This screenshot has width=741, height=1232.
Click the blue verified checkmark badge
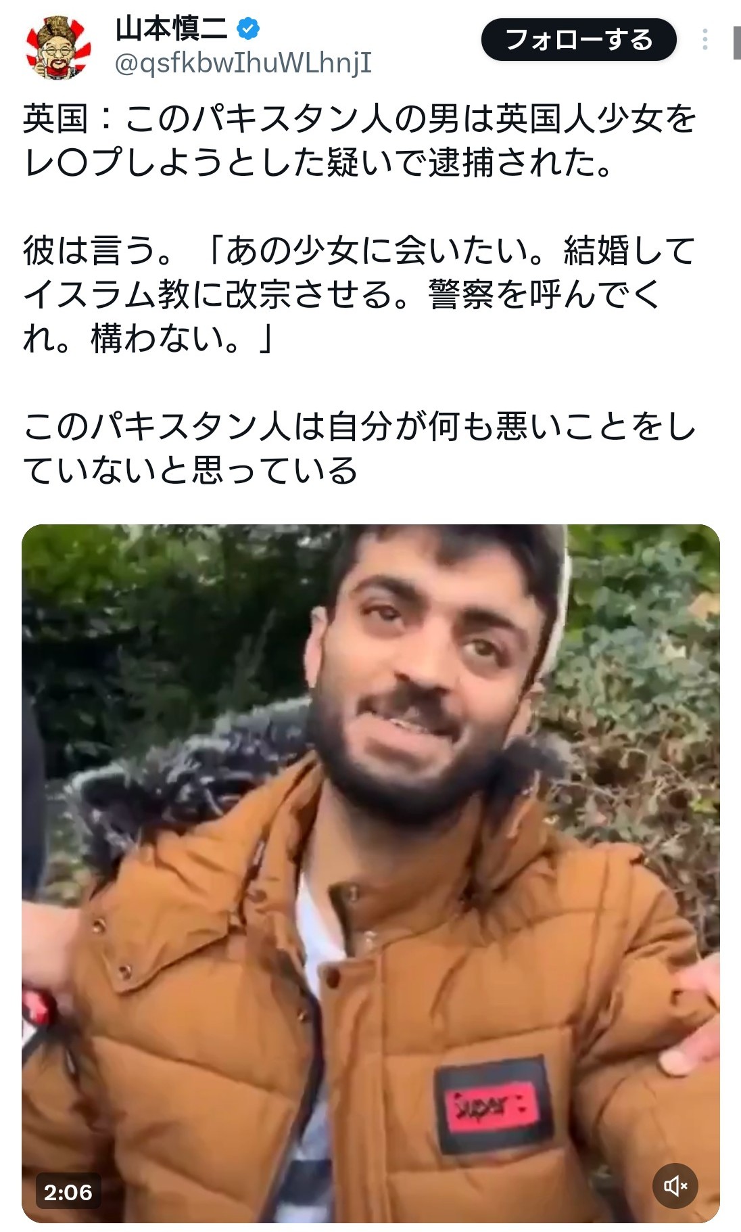coord(248,29)
